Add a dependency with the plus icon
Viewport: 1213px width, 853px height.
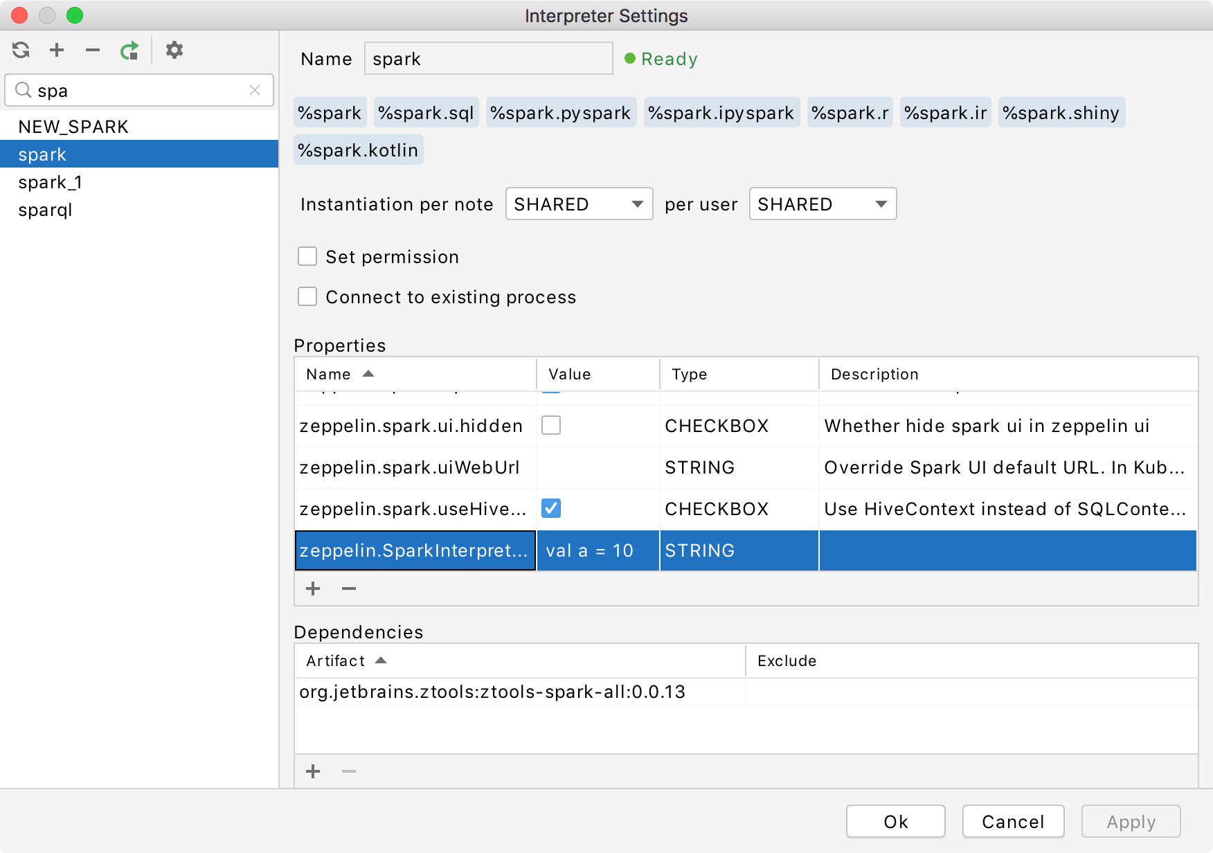[x=313, y=771]
